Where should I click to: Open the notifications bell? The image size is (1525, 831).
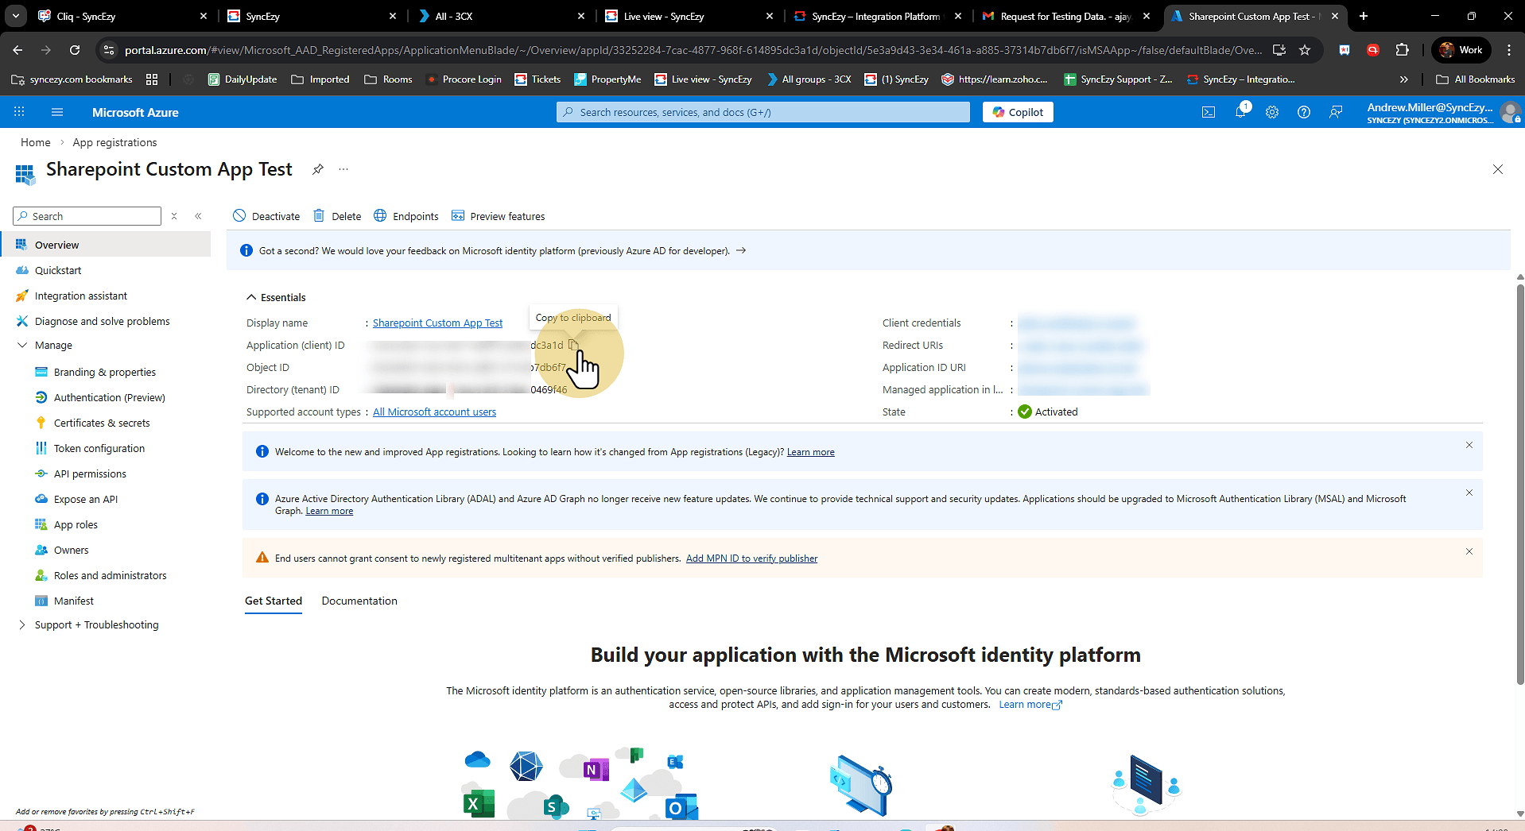coord(1240,112)
